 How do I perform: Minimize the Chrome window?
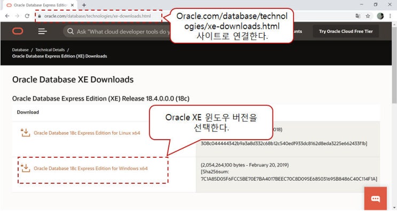tap(362, 5)
